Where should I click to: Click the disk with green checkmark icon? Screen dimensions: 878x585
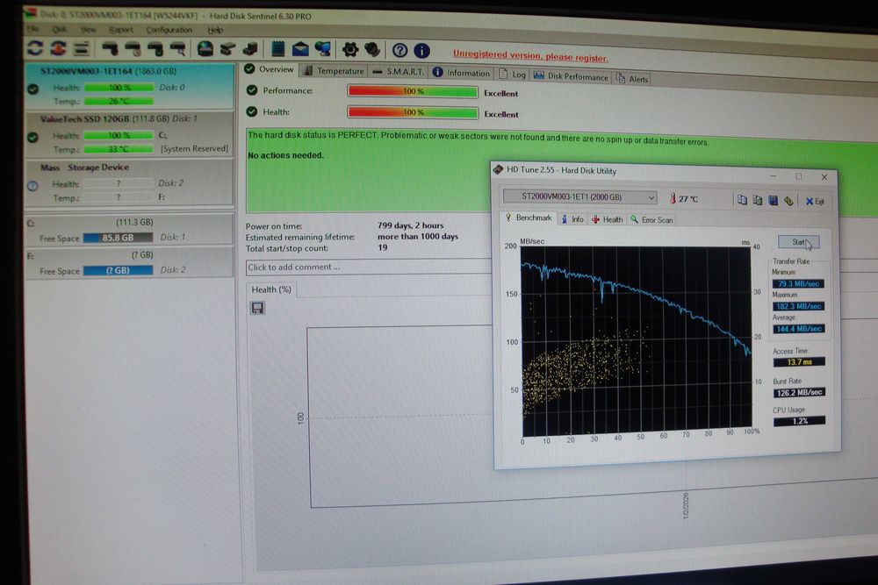[x=155, y=49]
